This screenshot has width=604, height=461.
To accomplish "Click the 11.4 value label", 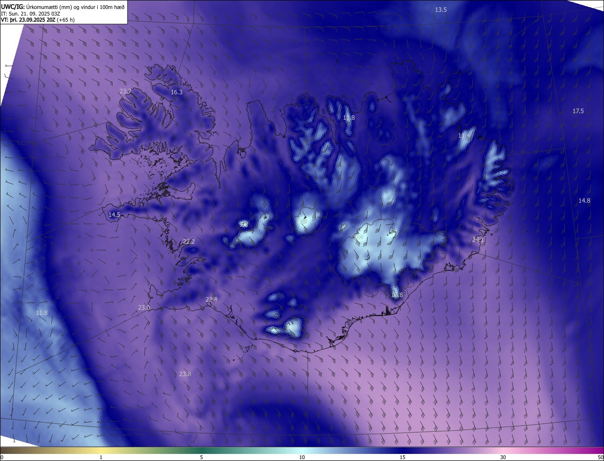I will (x=464, y=136).
